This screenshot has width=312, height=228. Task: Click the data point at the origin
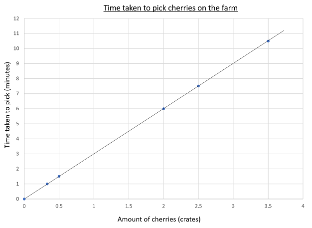click(x=24, y=199)
